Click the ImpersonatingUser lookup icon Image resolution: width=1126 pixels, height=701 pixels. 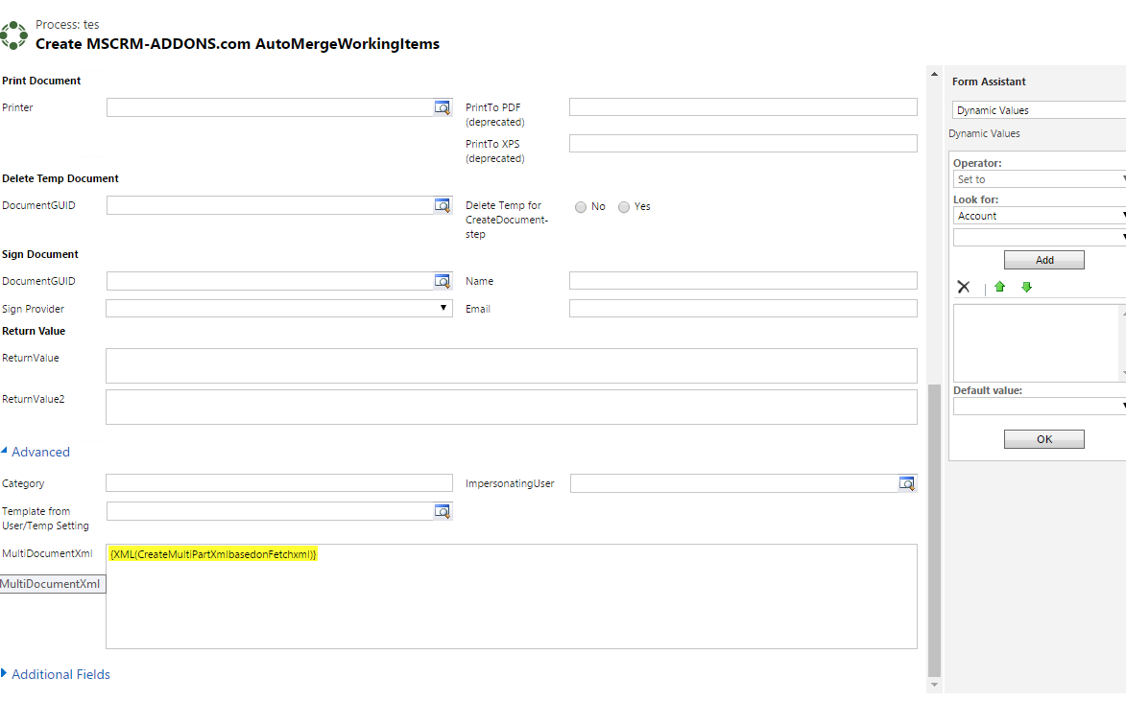(x=907, y=483)
